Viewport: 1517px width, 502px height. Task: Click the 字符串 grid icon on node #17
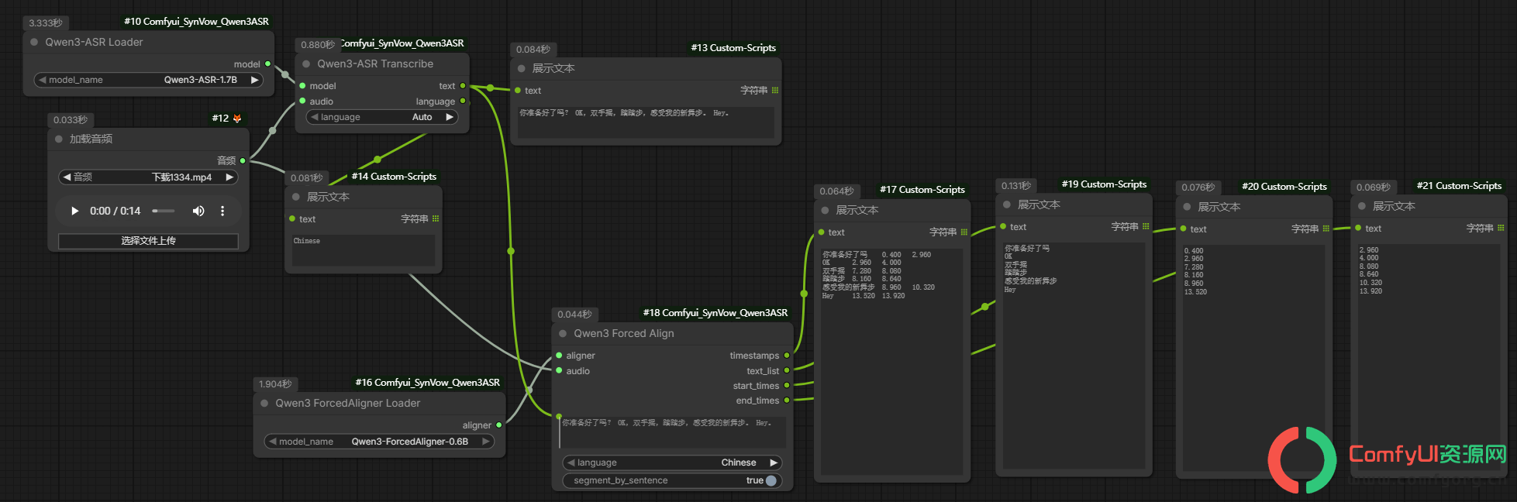click(964, 232)
